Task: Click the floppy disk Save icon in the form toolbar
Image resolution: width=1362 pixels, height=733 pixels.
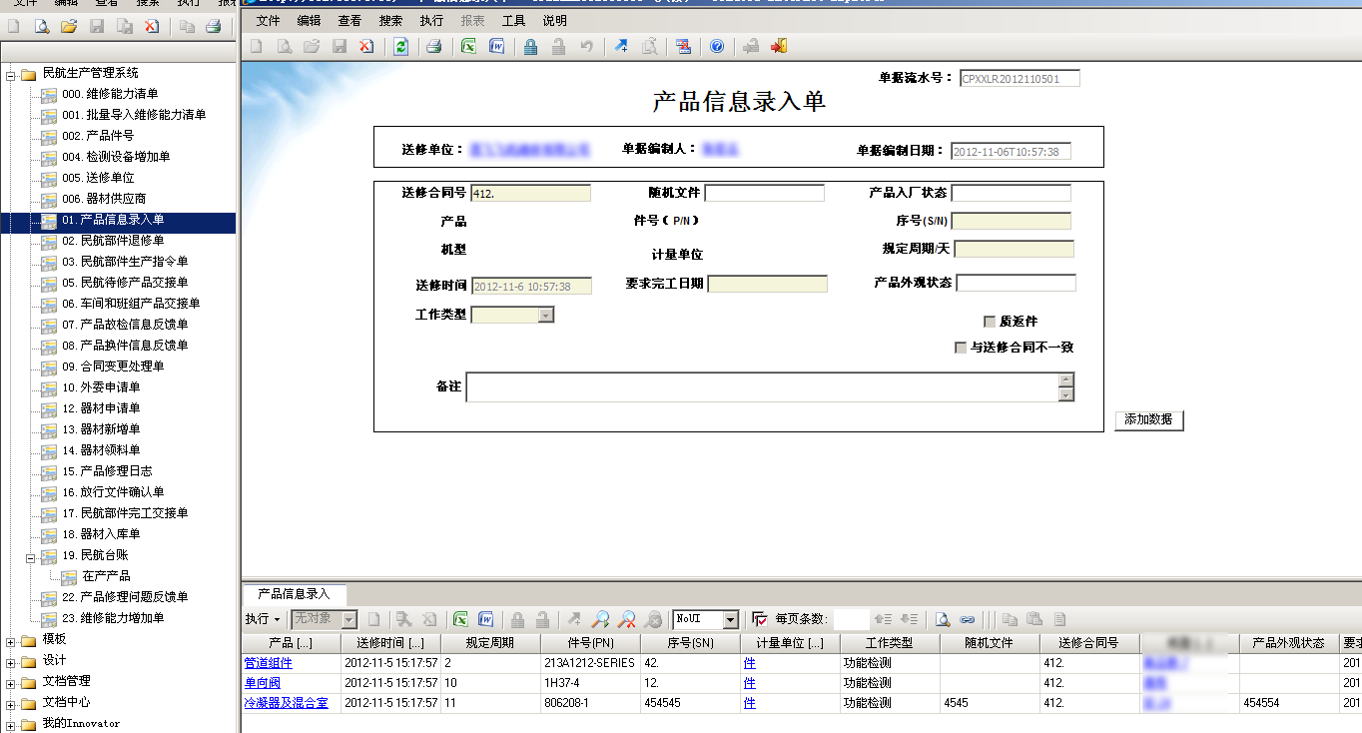Action: 340,46
